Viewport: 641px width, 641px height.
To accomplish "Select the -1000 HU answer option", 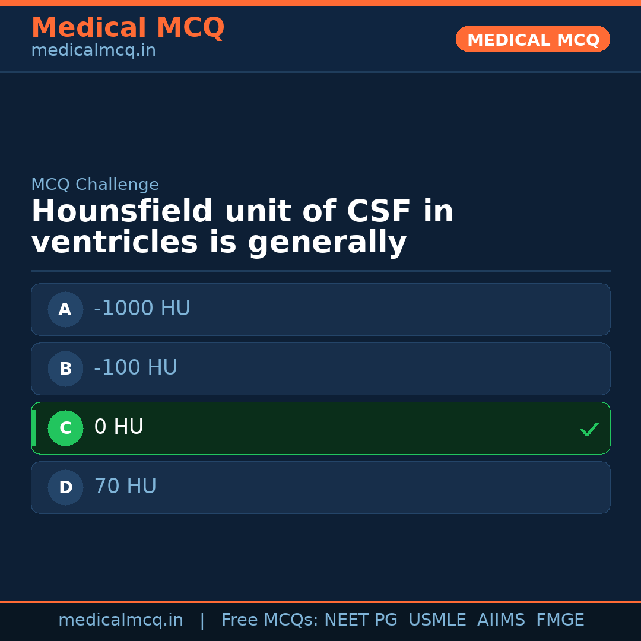I will point(320,309).
